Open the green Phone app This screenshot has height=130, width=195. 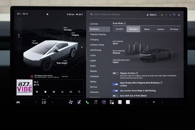(87, 102)
